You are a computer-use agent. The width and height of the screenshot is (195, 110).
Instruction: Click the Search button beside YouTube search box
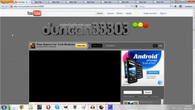[100, 13]
